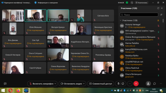
Task: Click the green connection status indicator
Action: click(127, 3)
